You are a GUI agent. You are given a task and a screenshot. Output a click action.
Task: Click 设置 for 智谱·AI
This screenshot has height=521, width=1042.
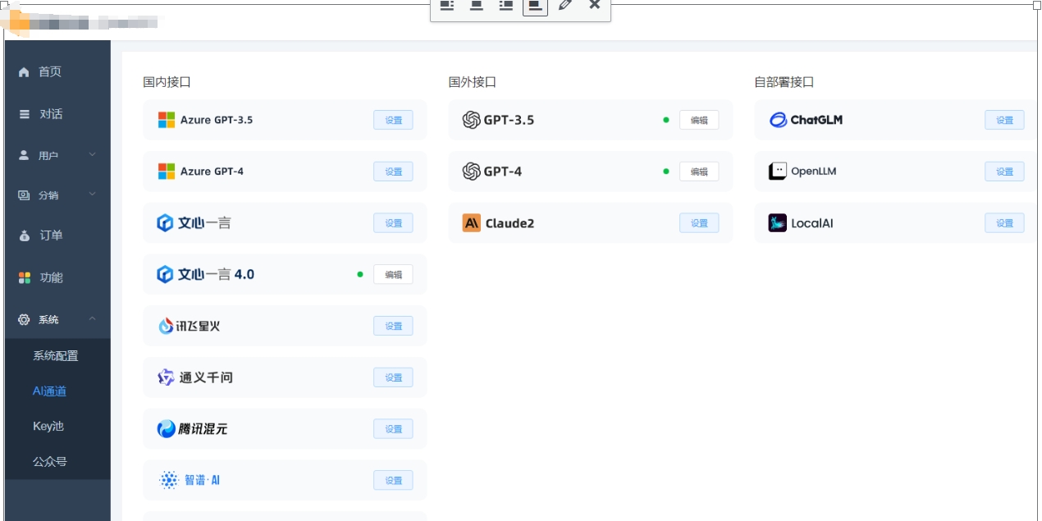[393, 480]
